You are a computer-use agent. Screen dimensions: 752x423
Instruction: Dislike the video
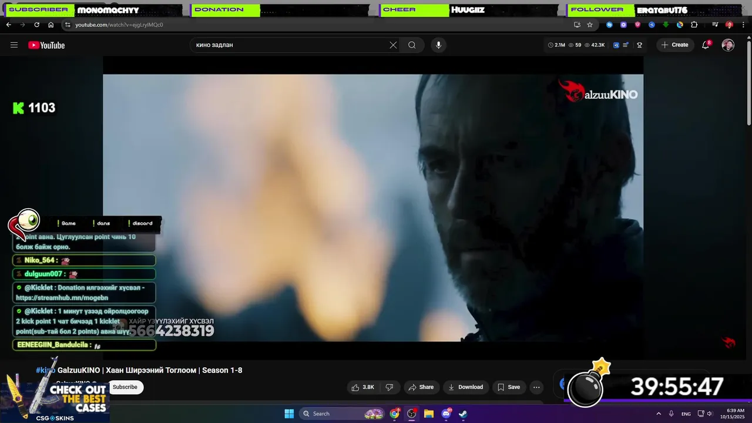click(389, 387)
